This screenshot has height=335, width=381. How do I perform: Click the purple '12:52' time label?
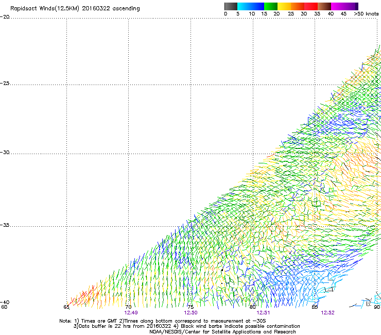[x=328, y=313]
